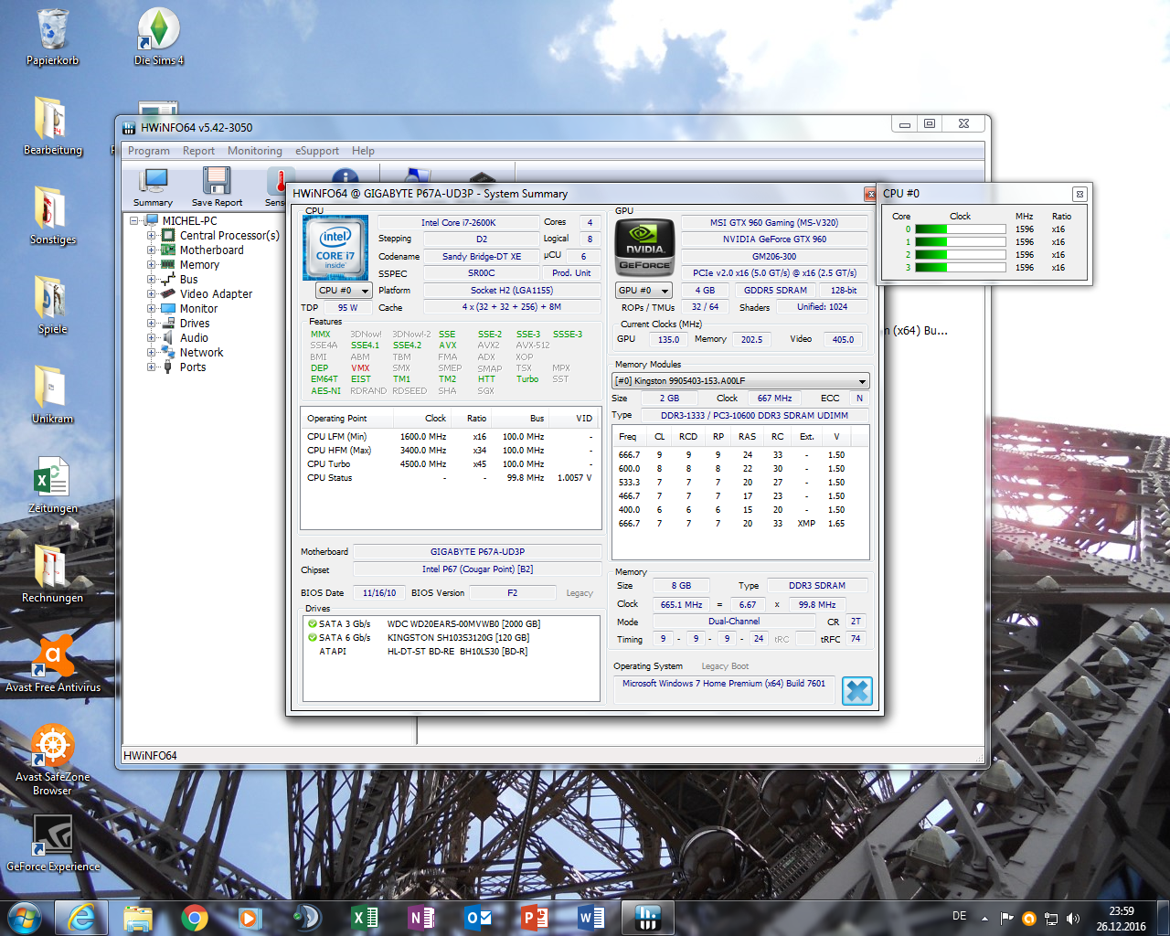This screenshot has width=1170, height=936.
Task: Open Word from the taskbar
Action: click(x=591, y=918)
